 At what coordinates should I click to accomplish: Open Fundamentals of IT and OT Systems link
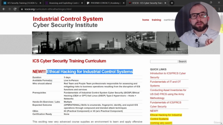pos(165,84)
